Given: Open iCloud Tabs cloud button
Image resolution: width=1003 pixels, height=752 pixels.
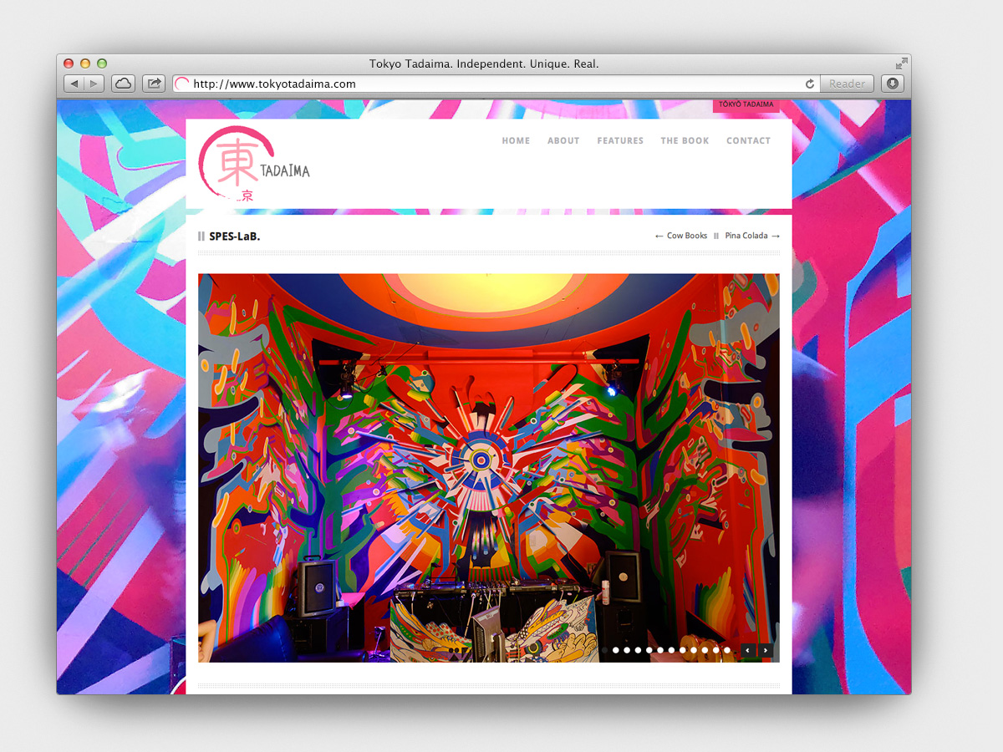Looking at the screenshot, I should (123, 84).
